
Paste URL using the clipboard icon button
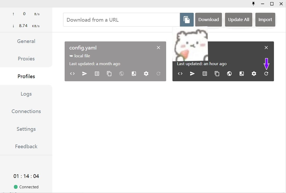(187, 20)
